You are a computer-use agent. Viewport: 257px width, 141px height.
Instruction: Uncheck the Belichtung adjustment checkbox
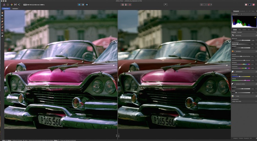235,35
